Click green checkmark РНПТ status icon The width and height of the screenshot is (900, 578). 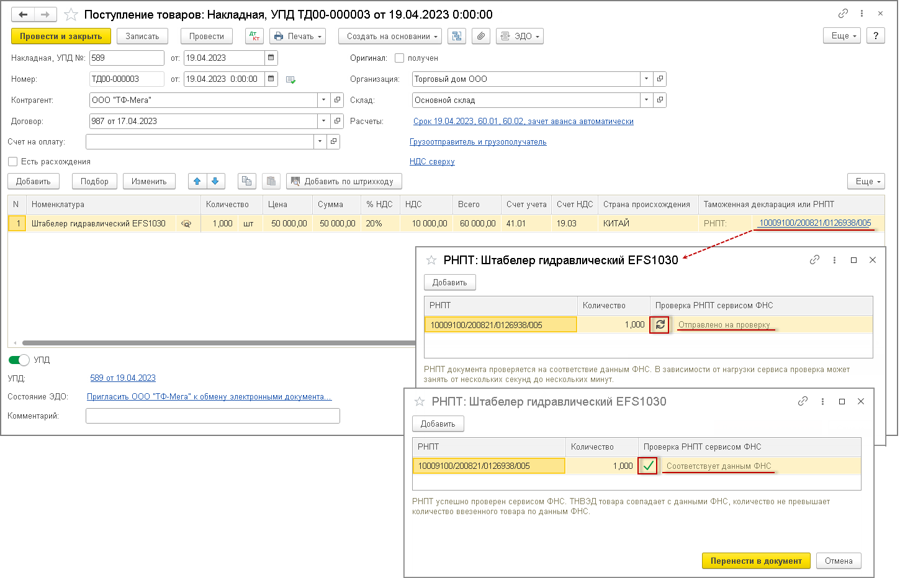point(647,466)
